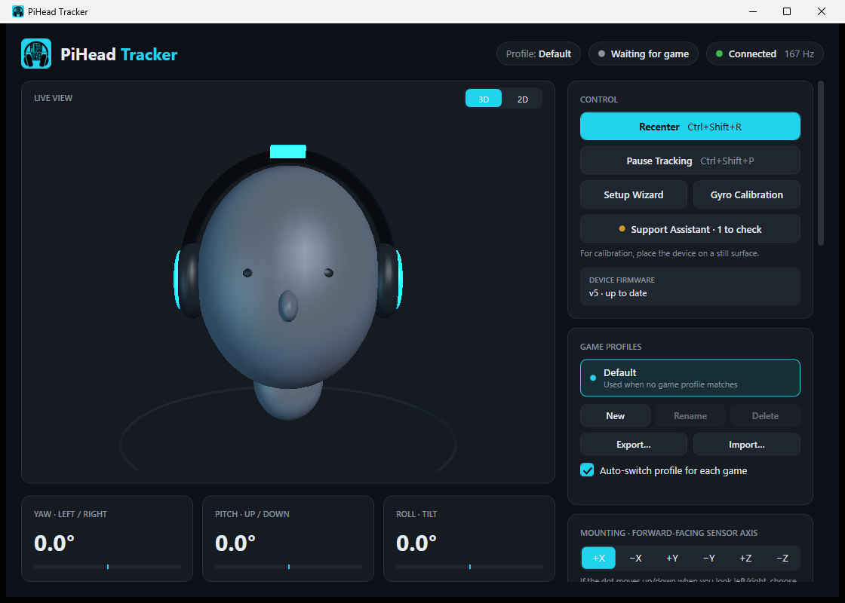Screen dimensions: 845x603
Task: Click the yellow Support Assistant dot
Action: coord(622,229)
